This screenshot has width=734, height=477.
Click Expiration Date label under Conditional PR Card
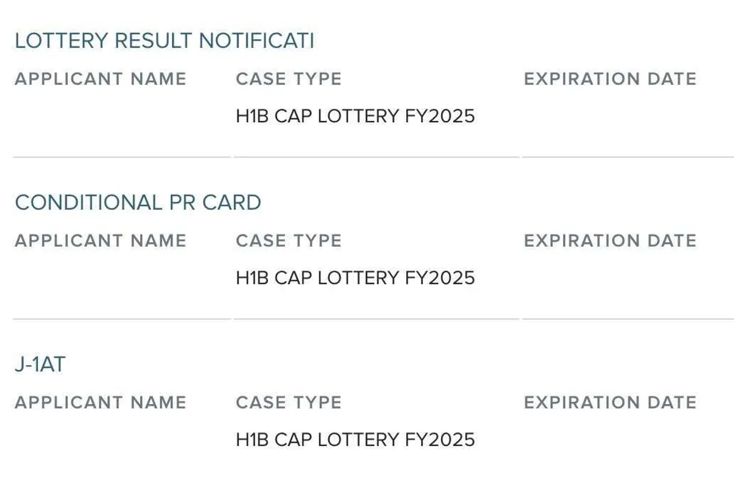610,240
